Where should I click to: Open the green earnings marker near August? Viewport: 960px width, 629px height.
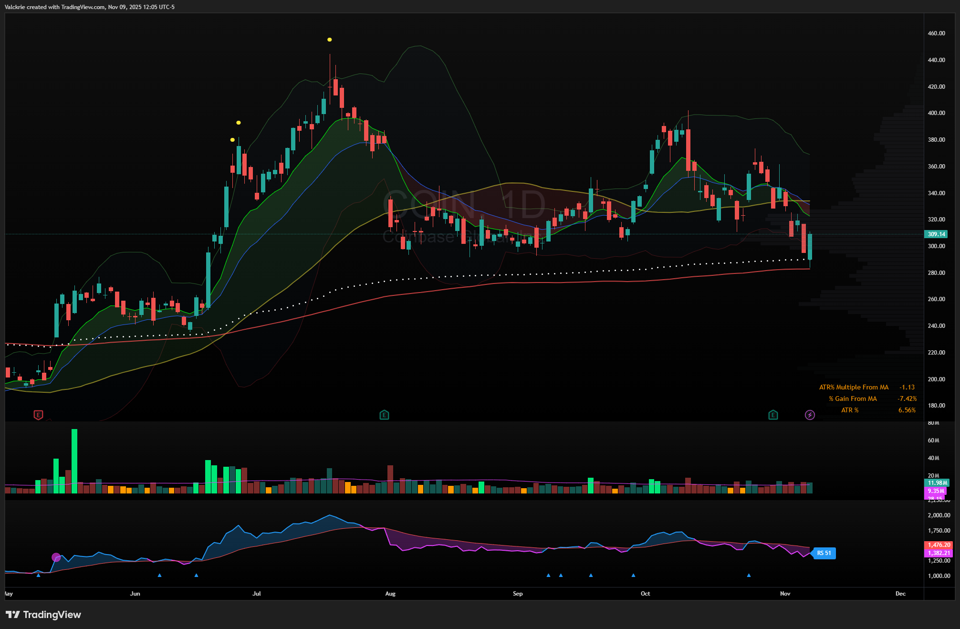coord(384,415)
